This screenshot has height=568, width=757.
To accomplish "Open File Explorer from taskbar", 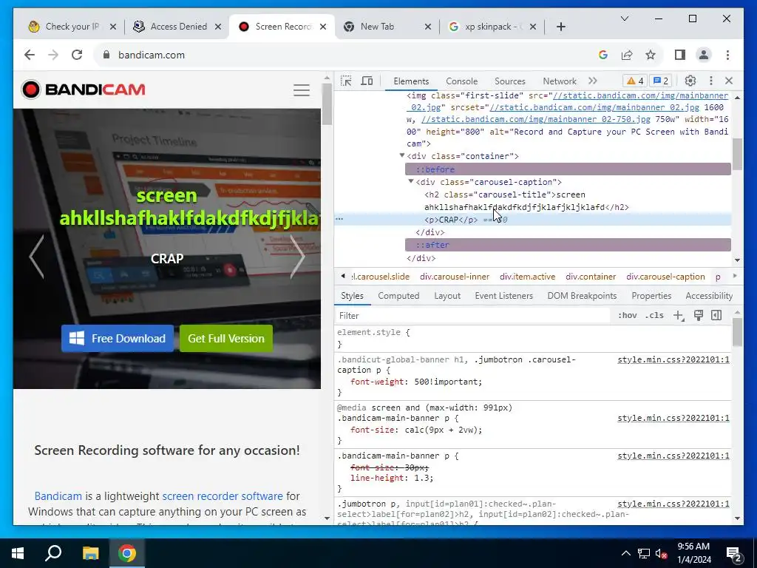I will click(90, 553).
